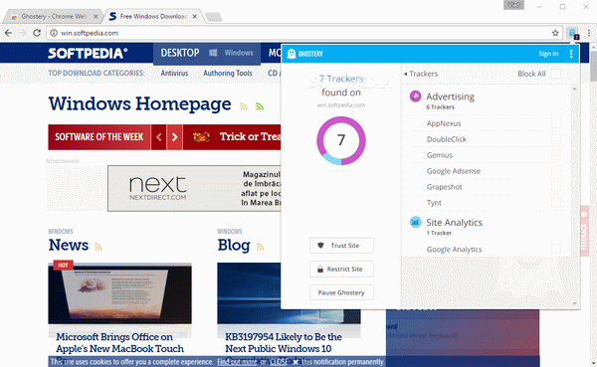
Task: Click Find out more cookie link
Action: 237,362
